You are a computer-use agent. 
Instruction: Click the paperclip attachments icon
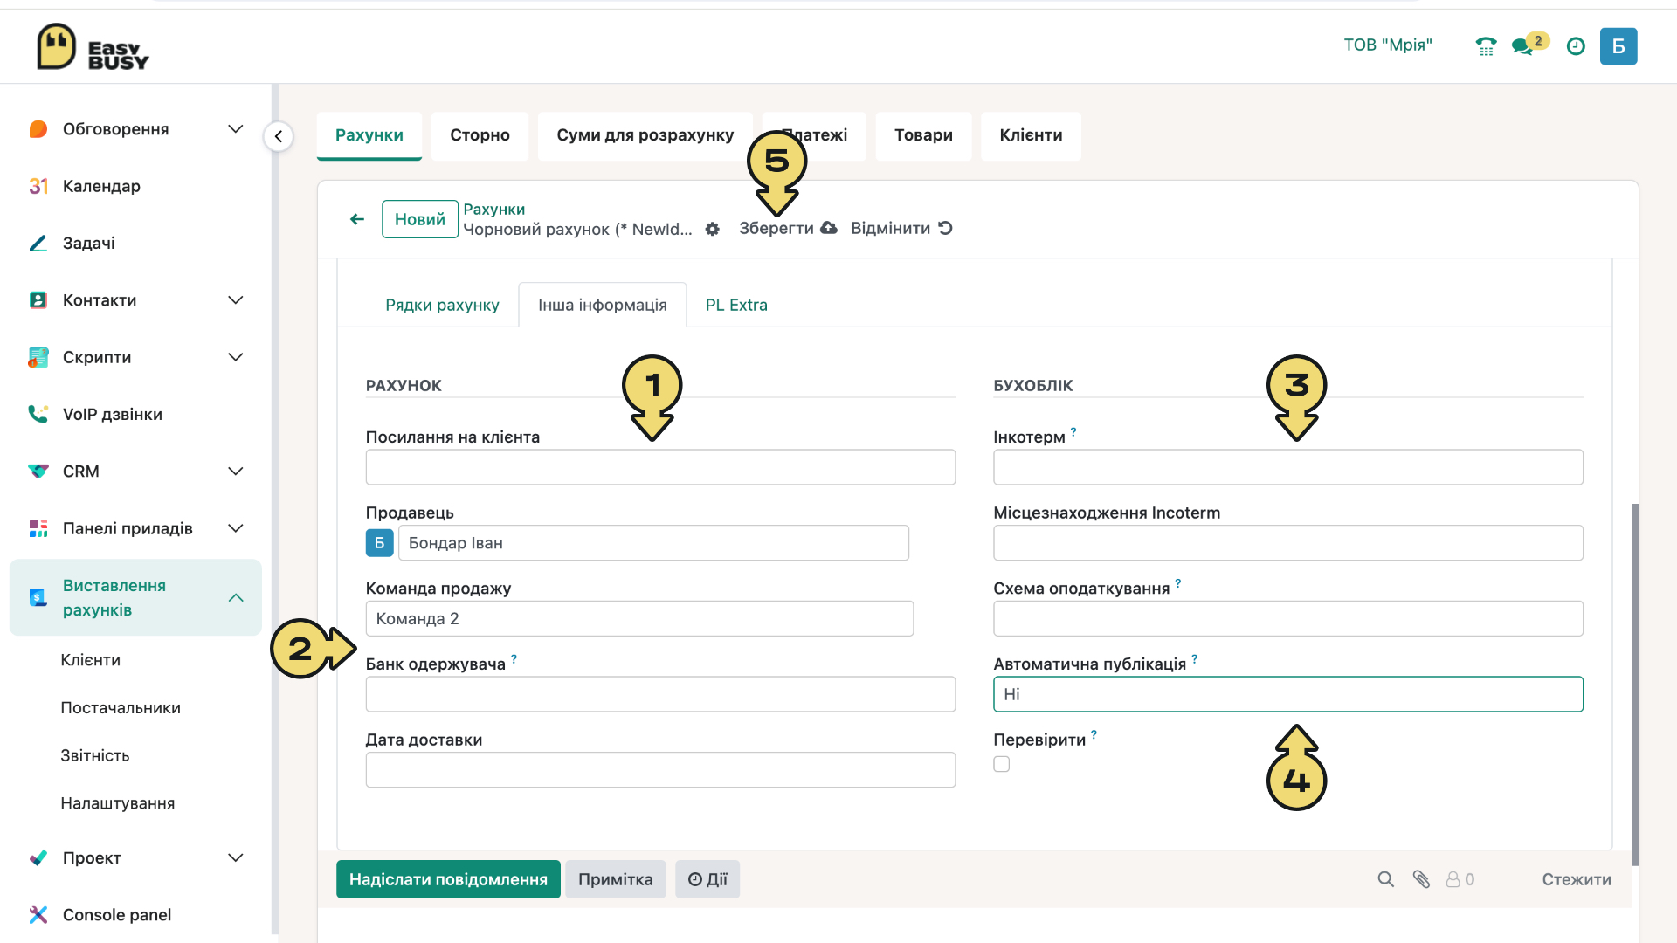(x=1421, y=879)
